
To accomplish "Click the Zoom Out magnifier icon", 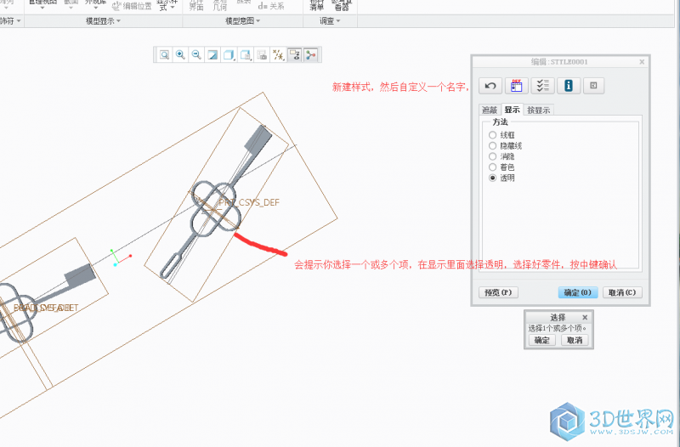I will click(196, 54).
